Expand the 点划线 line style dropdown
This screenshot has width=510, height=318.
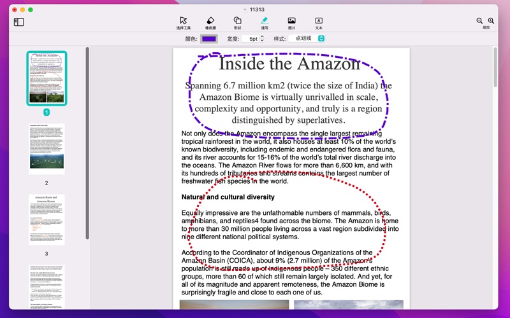pyautogui.click(x=307, y=39)
